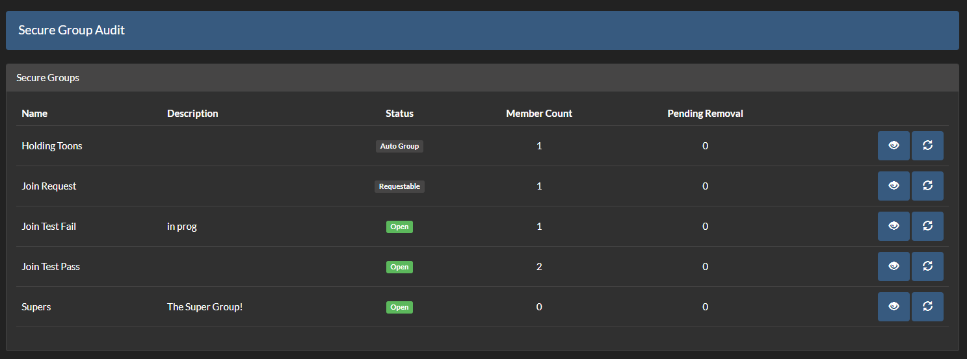Click the Name column header
967x359 pixels.
34,114
